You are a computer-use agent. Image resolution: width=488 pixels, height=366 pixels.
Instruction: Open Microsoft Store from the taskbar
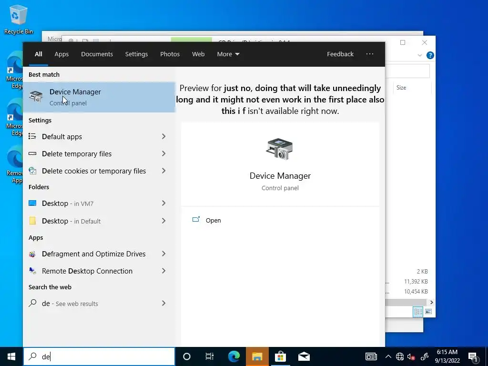[x=280, y=356]
